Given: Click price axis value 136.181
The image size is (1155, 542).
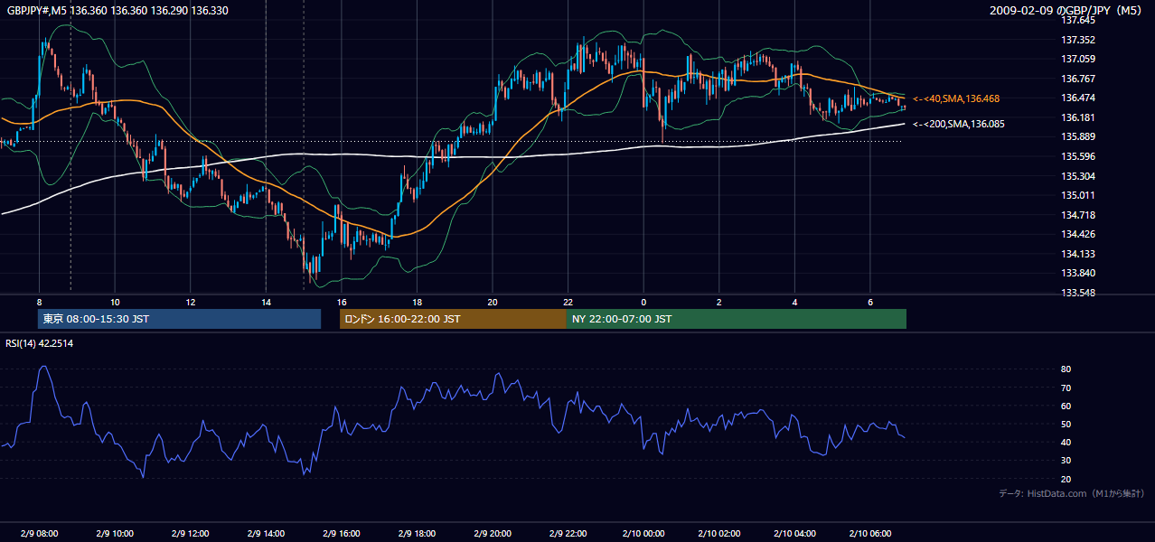Looking at the screenshot, I should [x=1078, y=117].
